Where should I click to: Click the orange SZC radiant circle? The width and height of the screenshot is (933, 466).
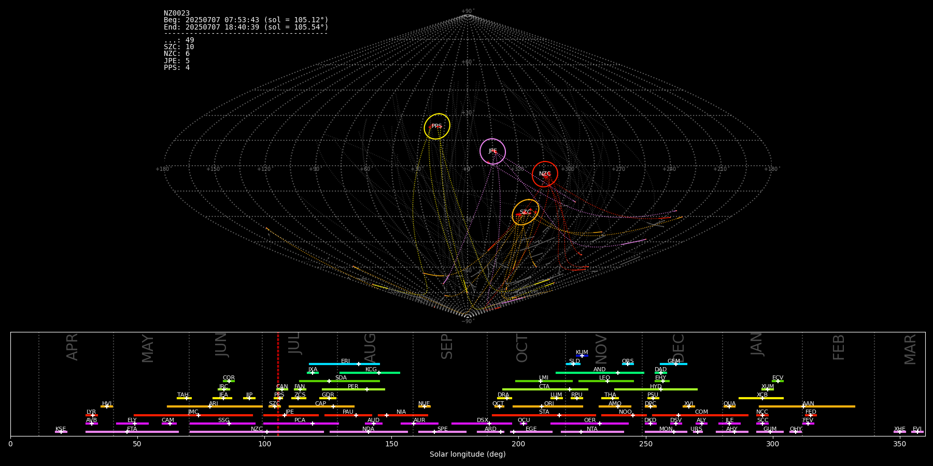[x=526, y=212]
